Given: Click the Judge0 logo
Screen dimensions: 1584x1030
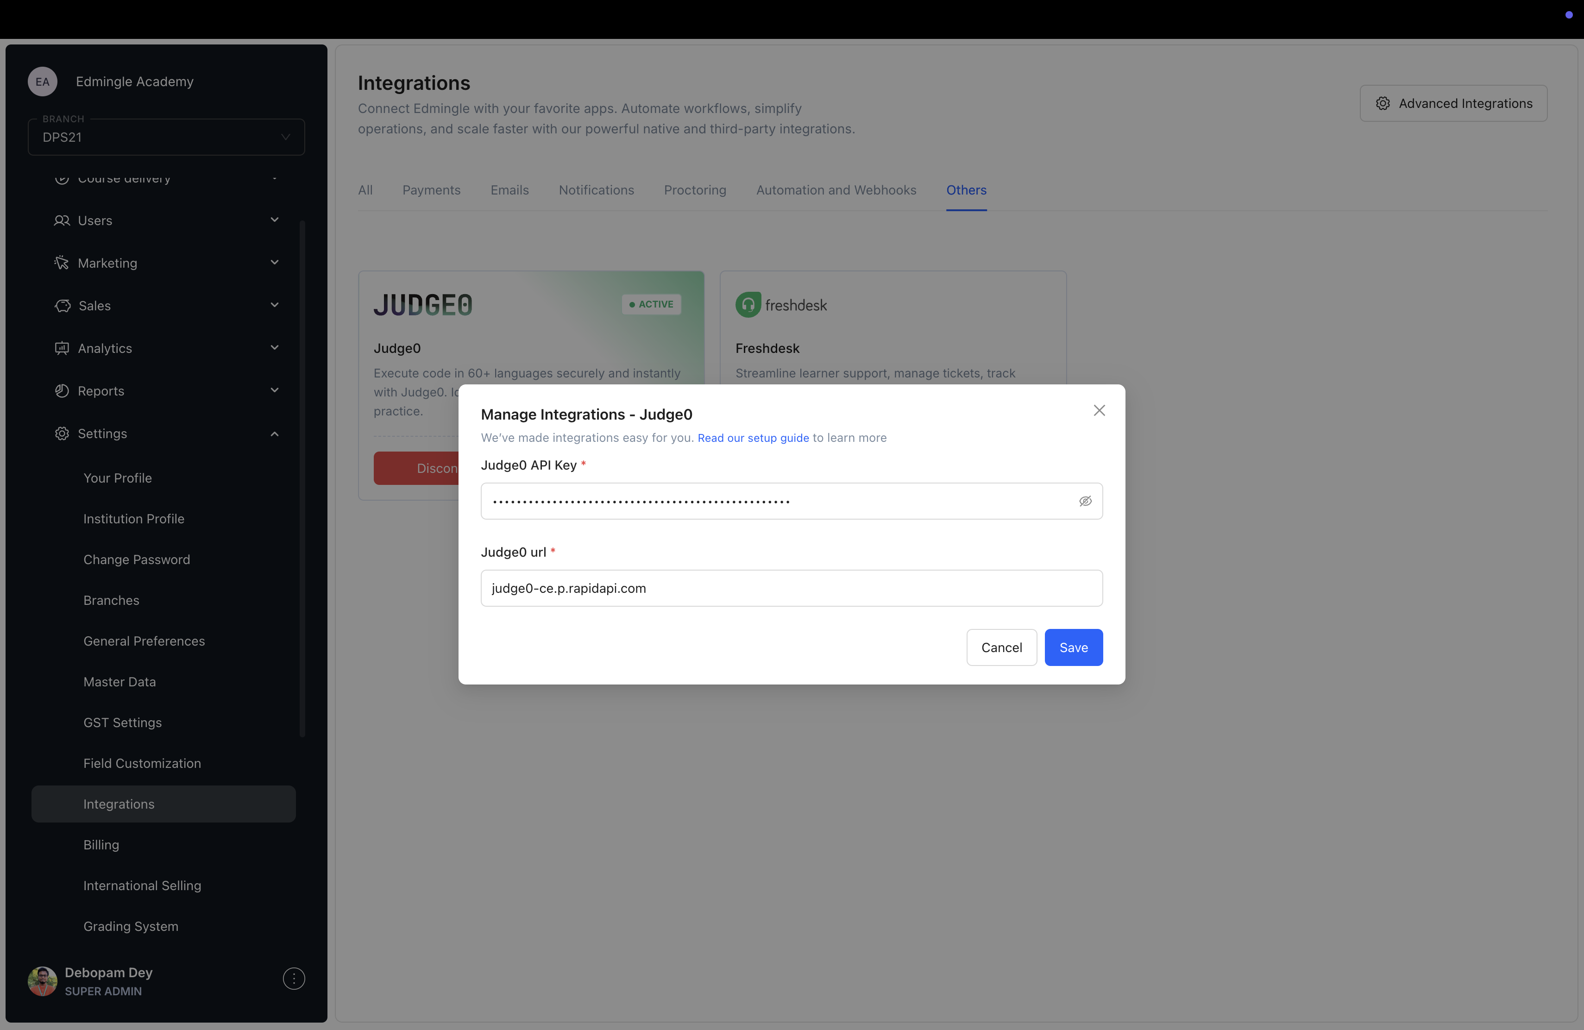Looking at the screenshot, I should (422, 305).
